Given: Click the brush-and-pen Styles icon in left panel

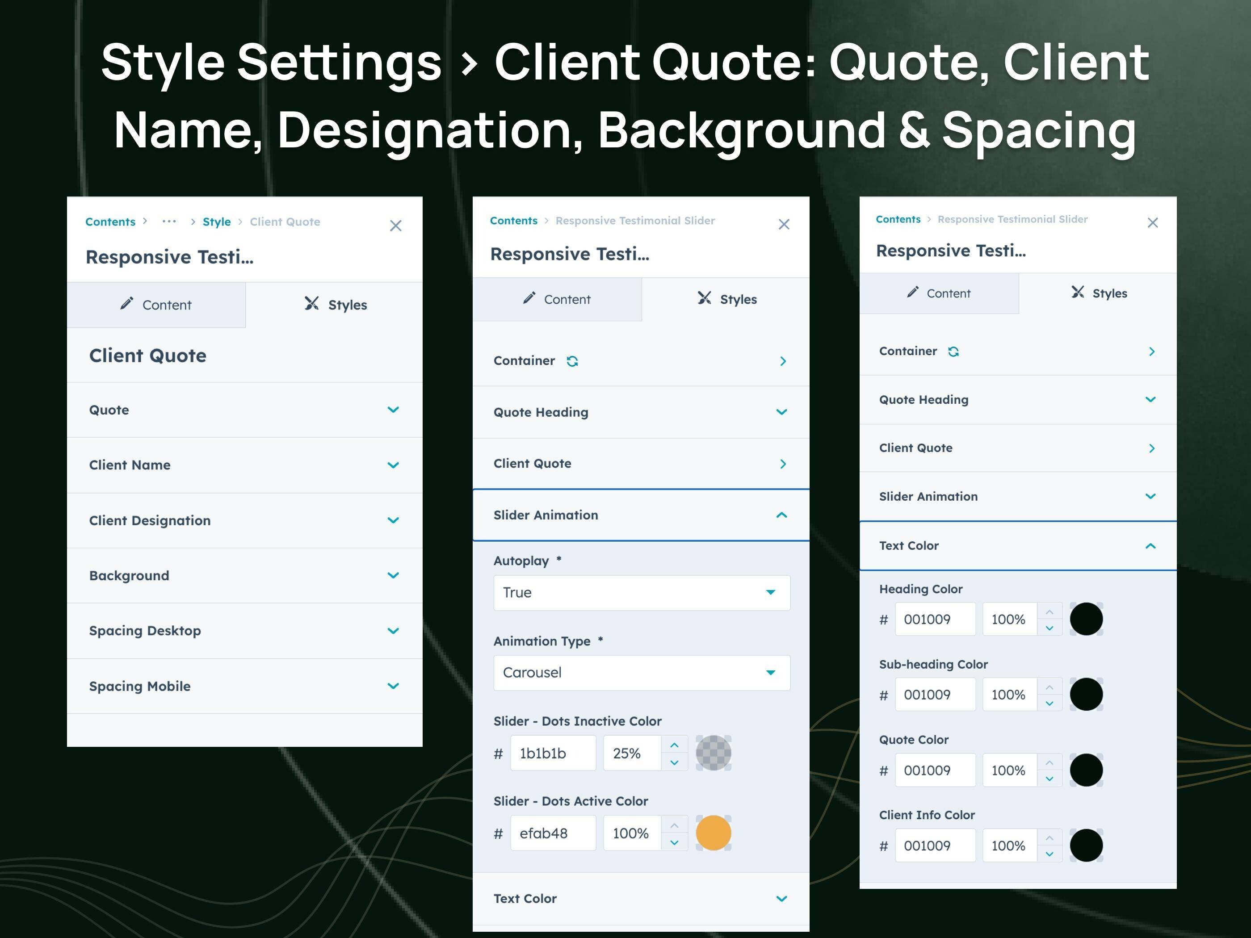Looking at the screenshot, I should pyautogui.click(x=311, y=304).
